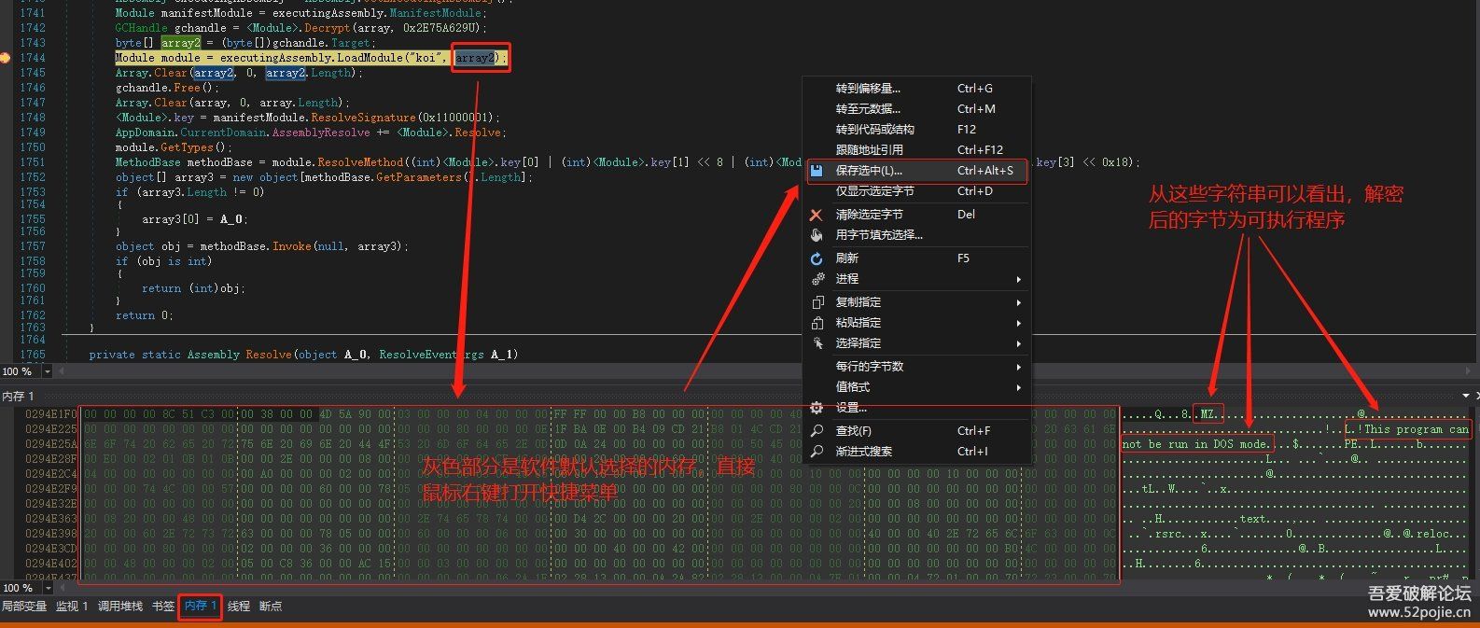Click the floppy disk icon for 保存选中
The width and height of the screenshot is (1480, 628).
pyautogui.click(x=817, y=171)
